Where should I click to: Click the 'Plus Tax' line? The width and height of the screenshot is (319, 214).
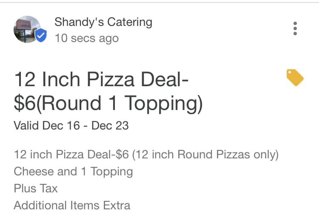36,189
